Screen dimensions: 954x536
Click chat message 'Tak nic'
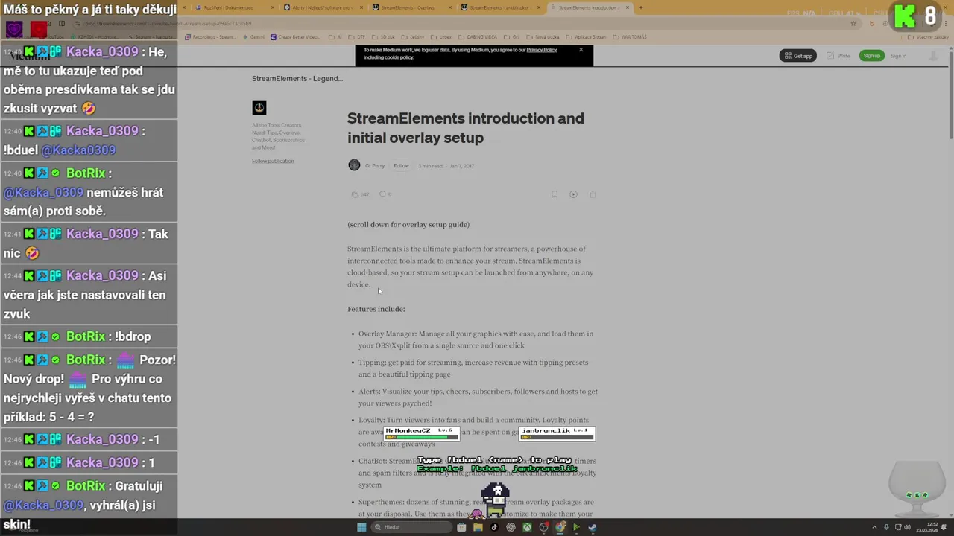point(89,243)
